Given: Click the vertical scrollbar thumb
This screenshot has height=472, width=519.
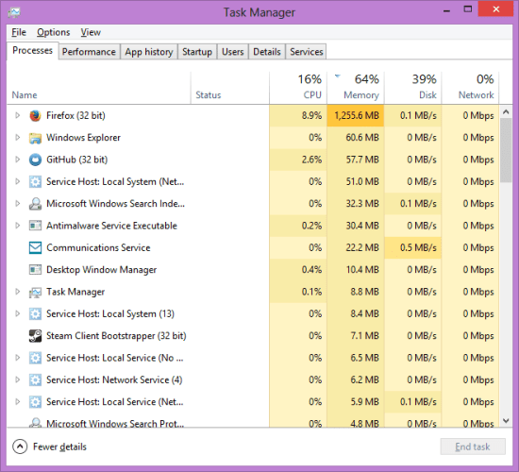Looking at the screenshot, I should pyautogui.click(x=506, y=150).
